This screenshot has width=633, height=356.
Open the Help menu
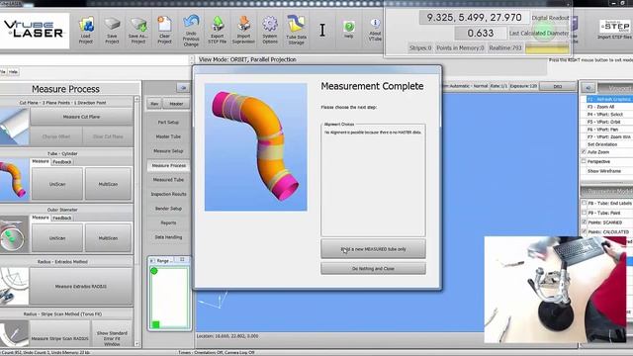[13, 72]
